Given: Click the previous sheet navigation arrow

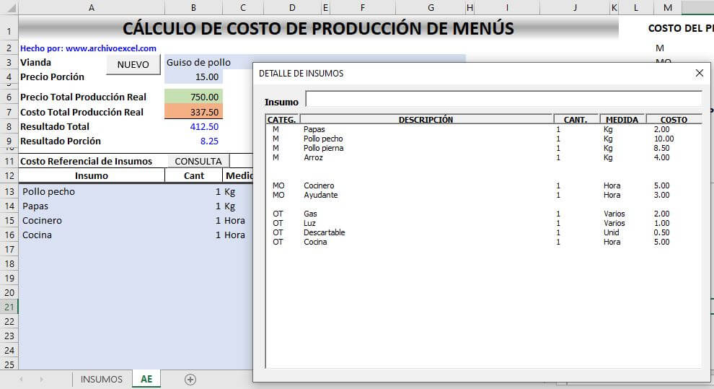Looking at the screenshot, I should [22, 379].
